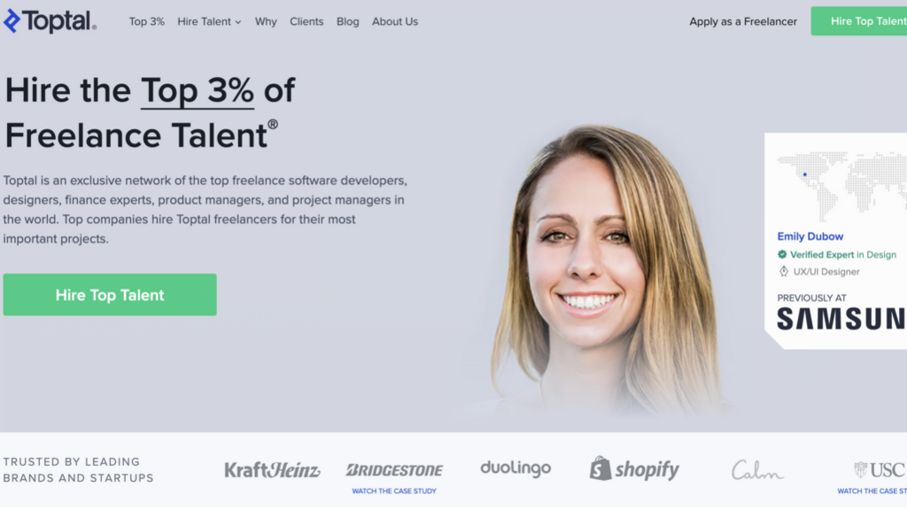Click the Toptal logo icon
The width and height of the screenshot is (907, 510).
(12, 21)
